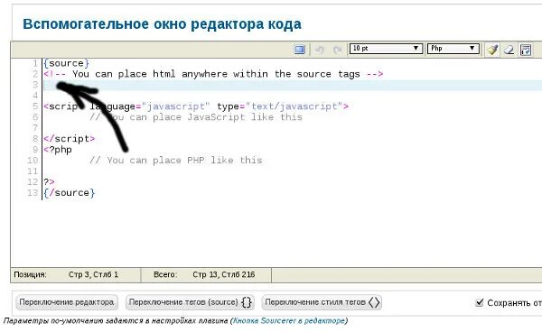Click Переключение тегов (source) button
Image resolution: width=542 pixels, height=332 pixels.
click(190, 302)
